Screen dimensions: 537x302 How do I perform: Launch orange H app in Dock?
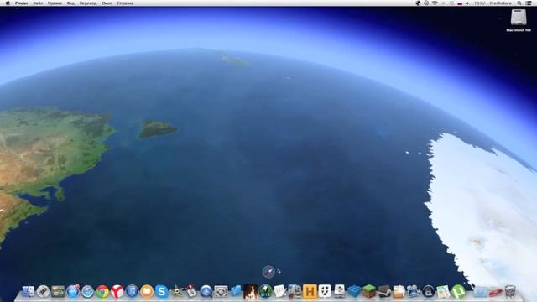point(310,291)
